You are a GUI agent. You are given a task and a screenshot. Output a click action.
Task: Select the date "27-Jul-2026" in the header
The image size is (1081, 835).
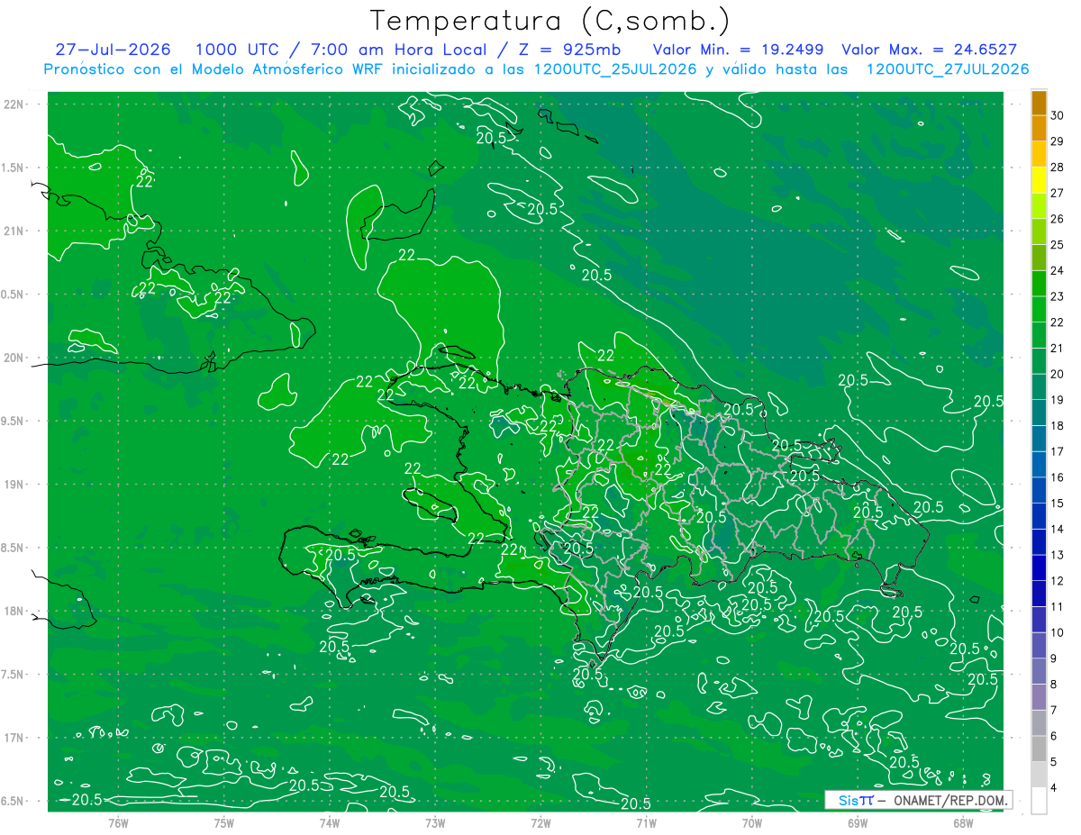pos(113,50)
